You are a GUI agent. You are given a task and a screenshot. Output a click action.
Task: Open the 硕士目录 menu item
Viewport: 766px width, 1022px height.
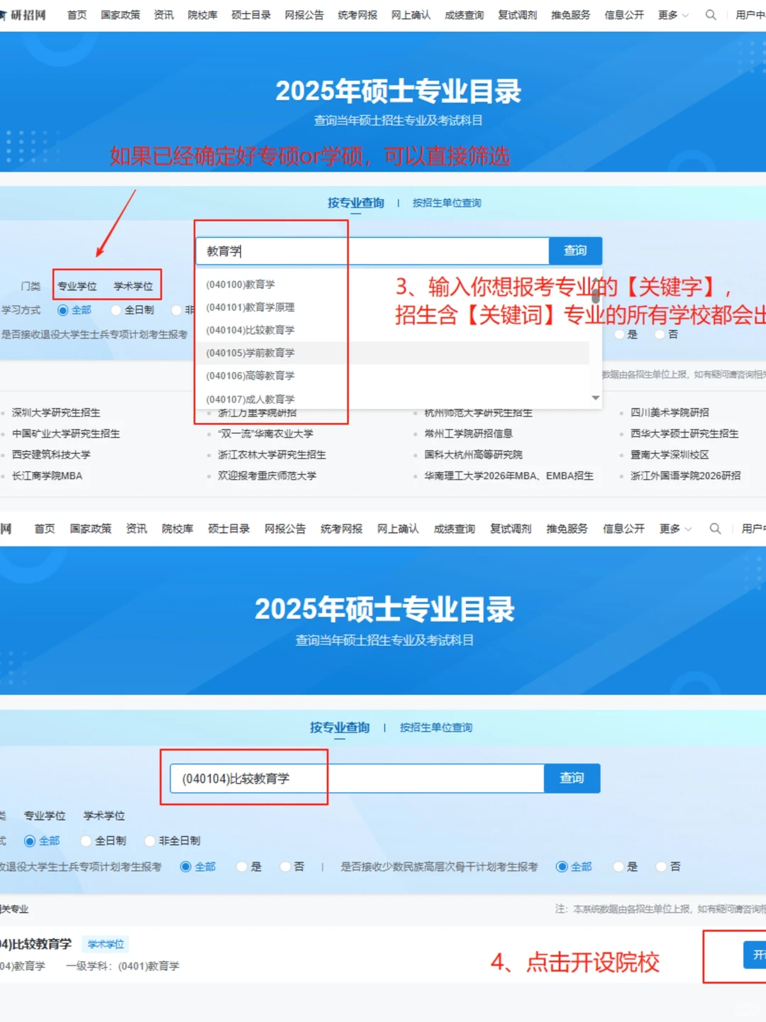pyautogui.click(x=250, y=14)
